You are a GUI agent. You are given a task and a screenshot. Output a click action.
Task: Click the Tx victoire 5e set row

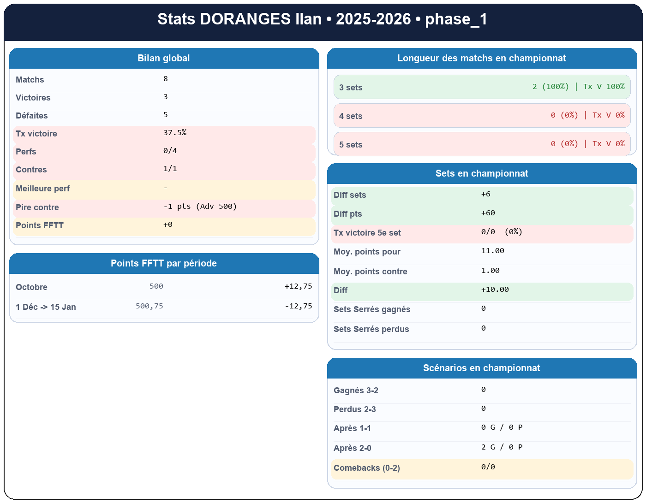[482, 233]
